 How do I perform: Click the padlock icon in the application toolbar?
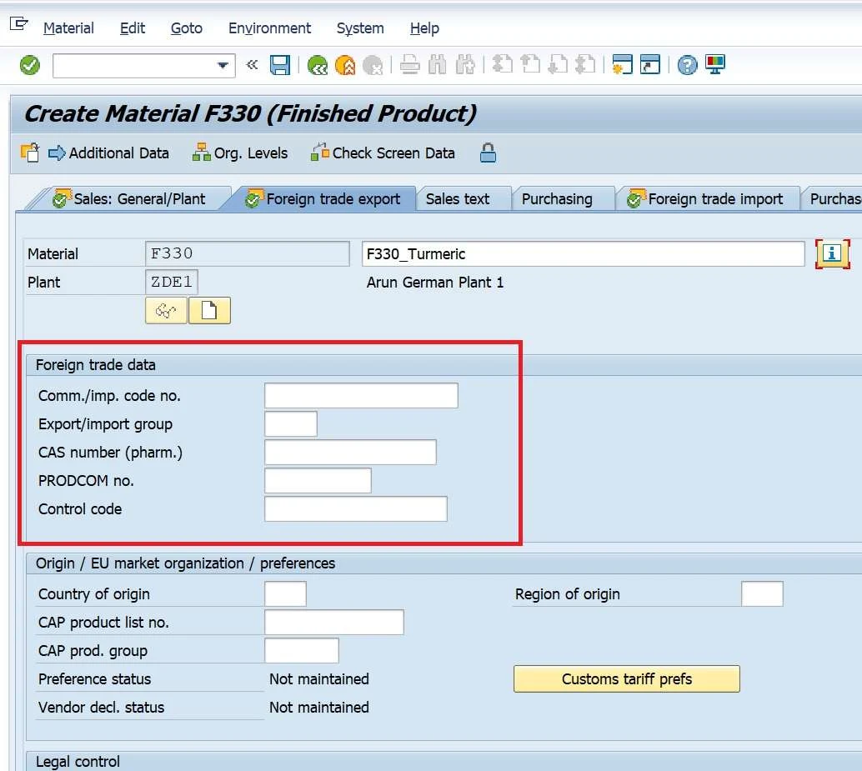488,153
